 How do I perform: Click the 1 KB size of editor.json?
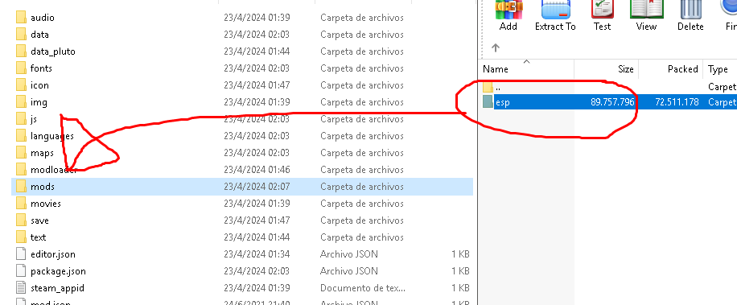(460, 255)
